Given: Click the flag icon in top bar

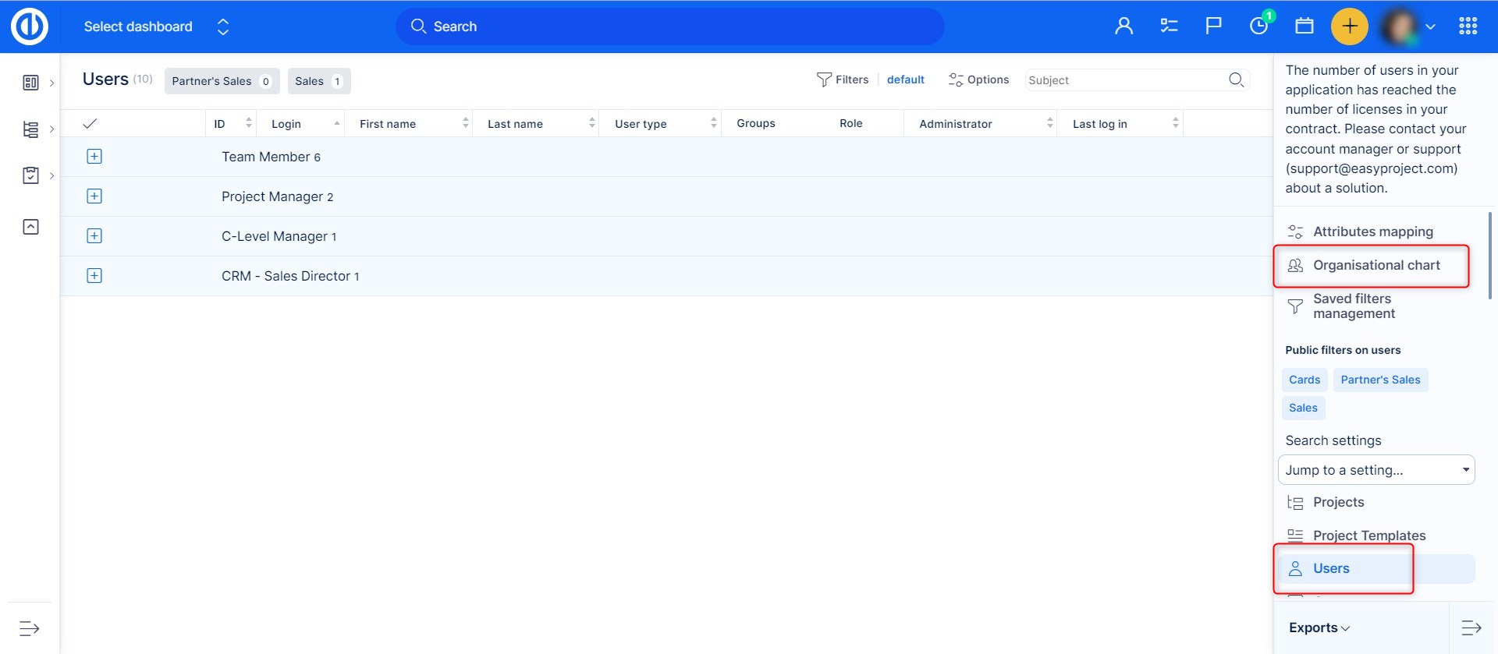Looking at the screenshot, I should point(1213,27).
